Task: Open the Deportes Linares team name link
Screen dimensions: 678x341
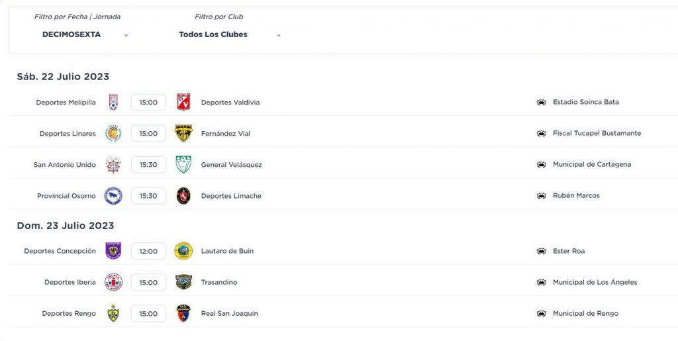Action: 68,134
